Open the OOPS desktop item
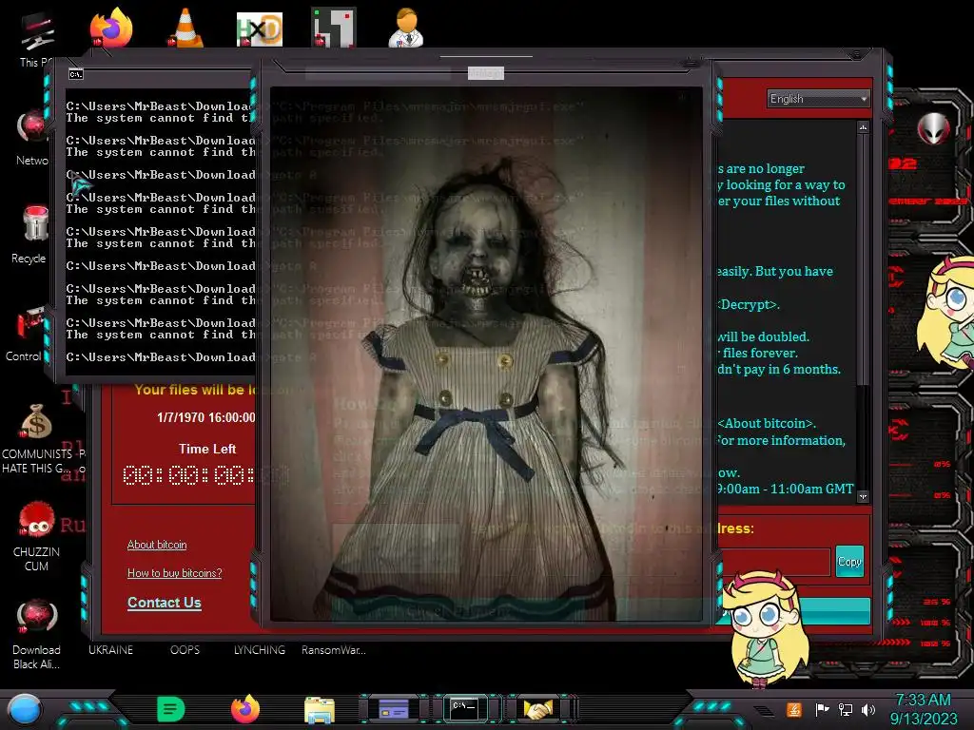 coord(185,650)
